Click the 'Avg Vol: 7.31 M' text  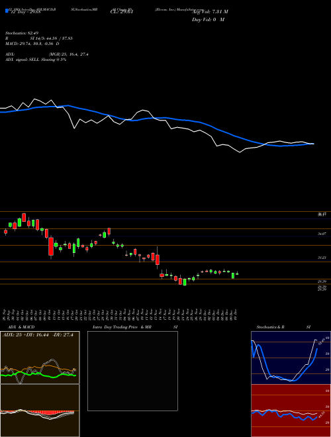point(209,12)
